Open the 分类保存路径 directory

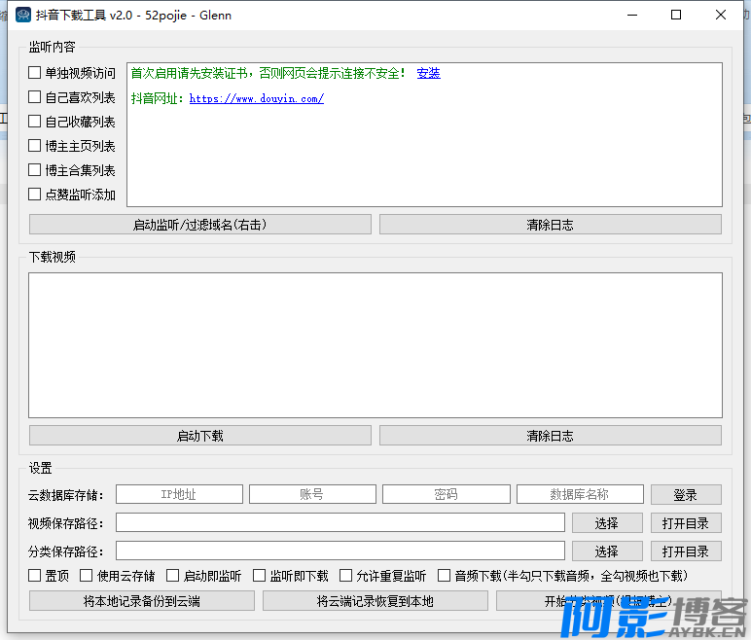click(686, 551)
